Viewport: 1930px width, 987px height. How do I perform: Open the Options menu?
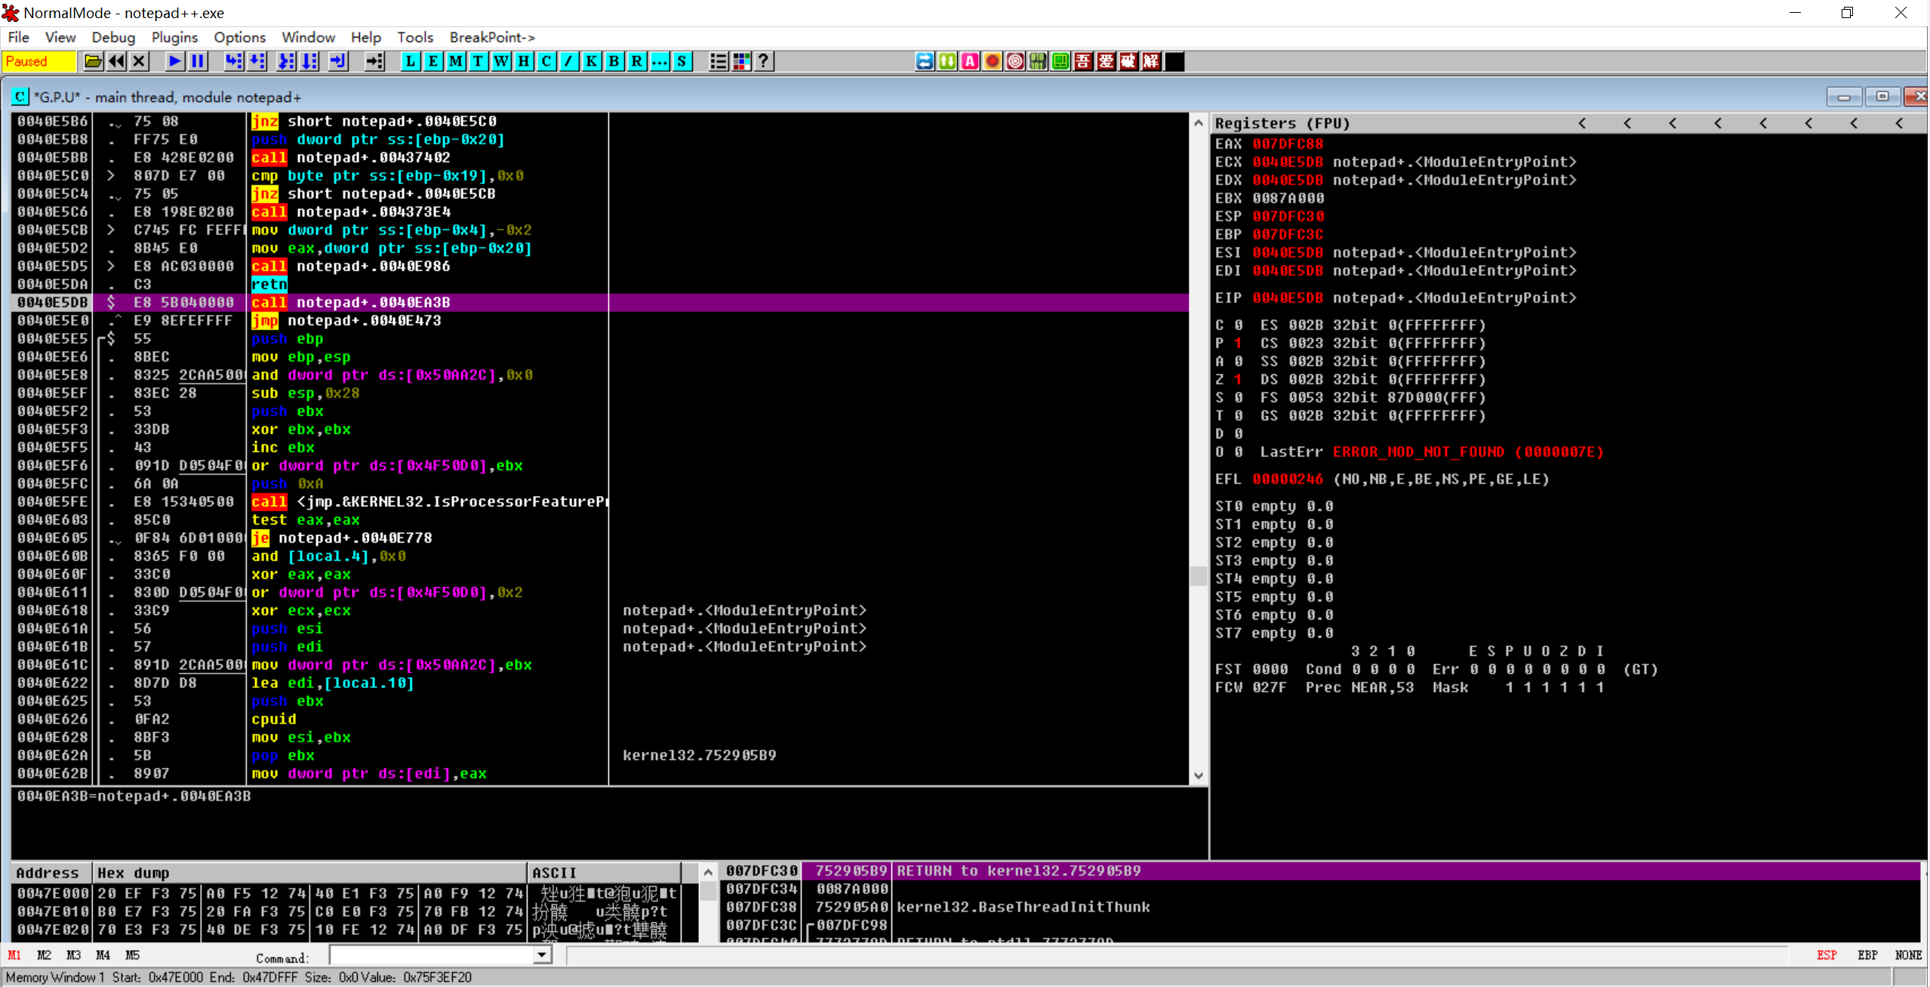[x=239, y=37]
